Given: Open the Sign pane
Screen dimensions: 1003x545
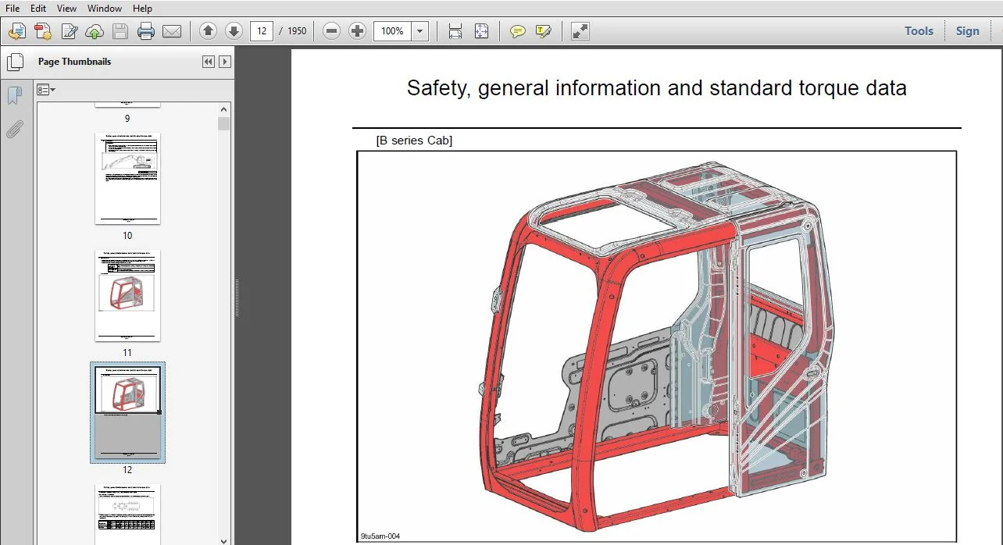Looking at the screenshot, I should (967, 31).
